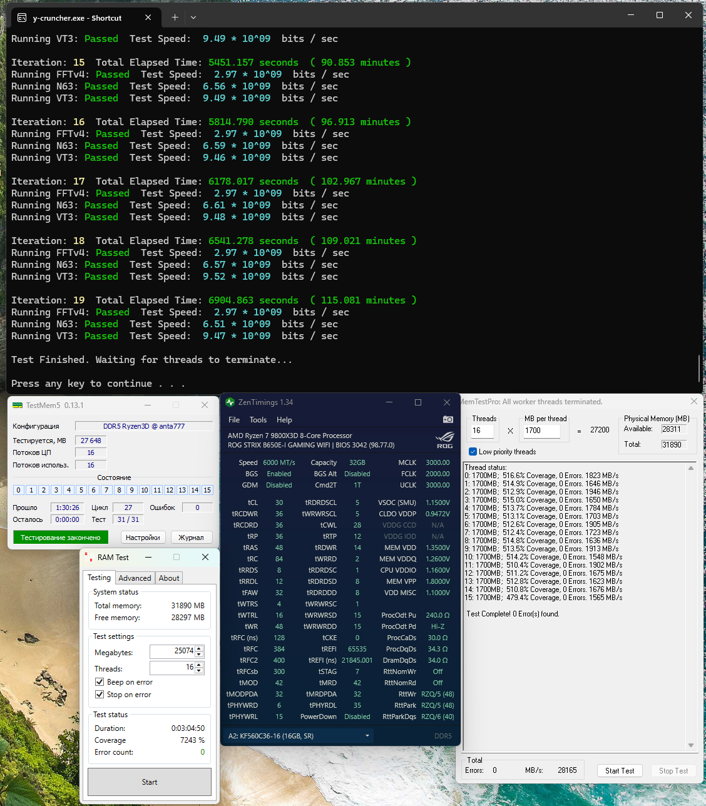
Task: Increase Threads value with up arrow
Action: tap(199, 665)
